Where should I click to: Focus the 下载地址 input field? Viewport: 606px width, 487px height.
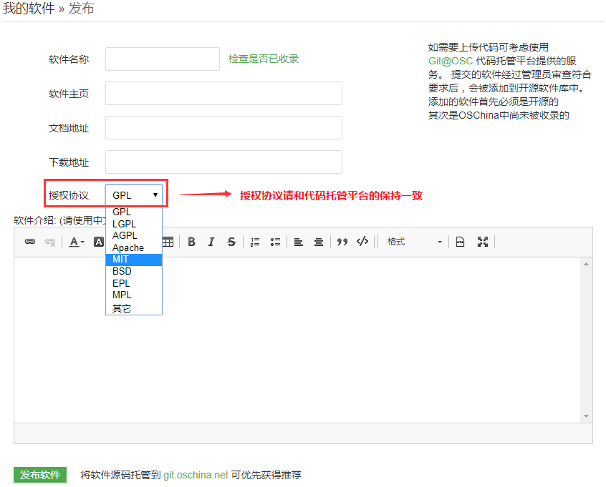tap(223, 162)
